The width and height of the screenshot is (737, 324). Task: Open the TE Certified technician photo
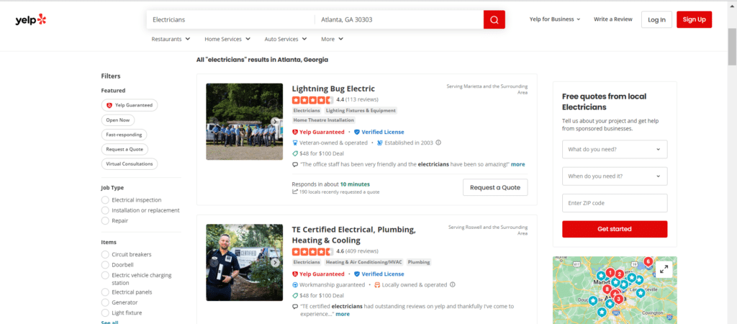(x=245, y=262)
